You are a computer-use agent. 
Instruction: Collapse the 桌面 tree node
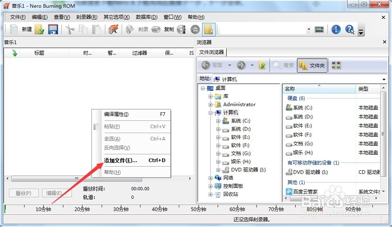click(x=203, y=88)
